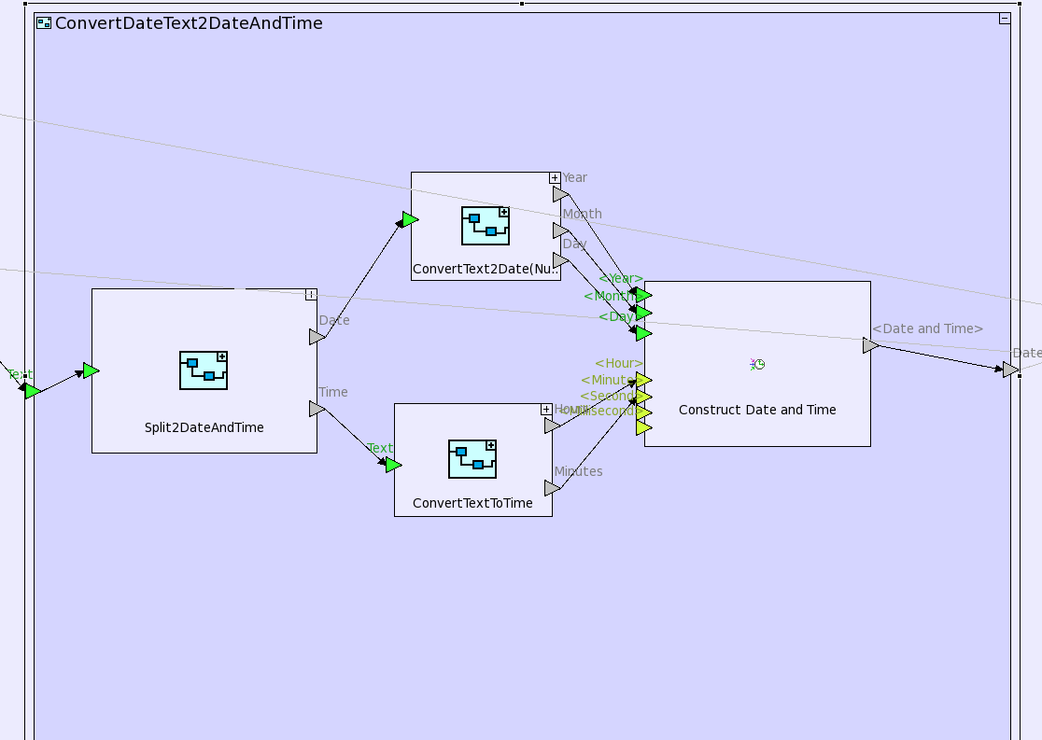Select the clock icon in Construct Date and Time
This screenshot has width=1042, height=740.
(x=757, y=365)
